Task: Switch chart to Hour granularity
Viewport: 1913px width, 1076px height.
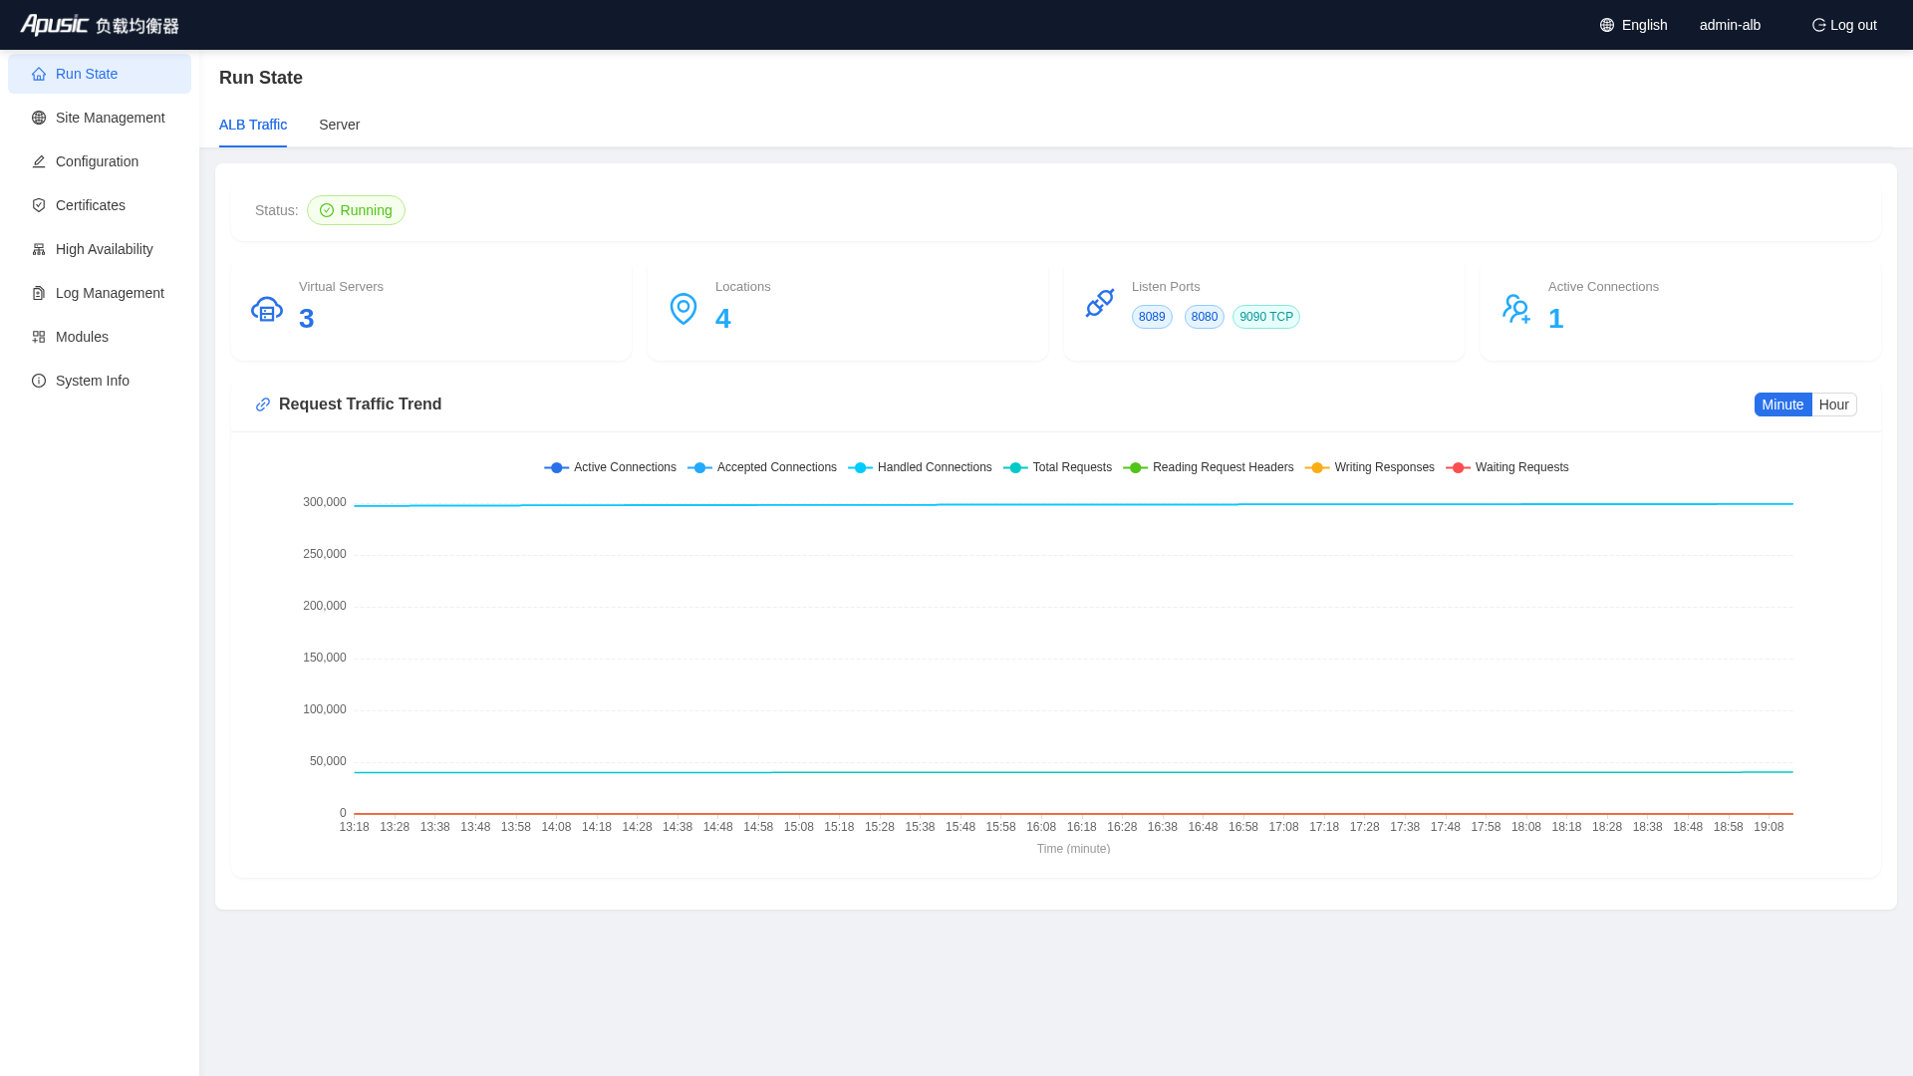Action: click(1833, 404)
